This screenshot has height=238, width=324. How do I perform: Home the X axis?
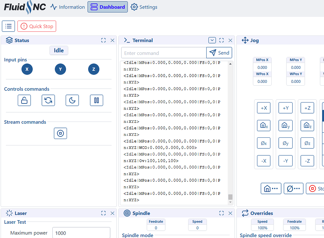coord(264,125)
